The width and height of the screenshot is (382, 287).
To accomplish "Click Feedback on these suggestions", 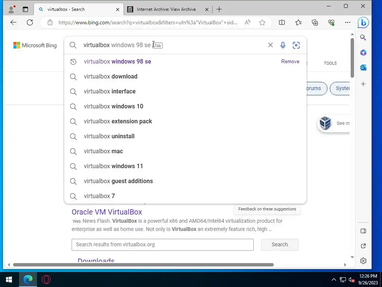I will coord(267,209).
